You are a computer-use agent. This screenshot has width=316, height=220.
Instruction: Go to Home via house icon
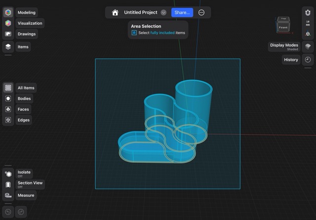pos(115,12)
